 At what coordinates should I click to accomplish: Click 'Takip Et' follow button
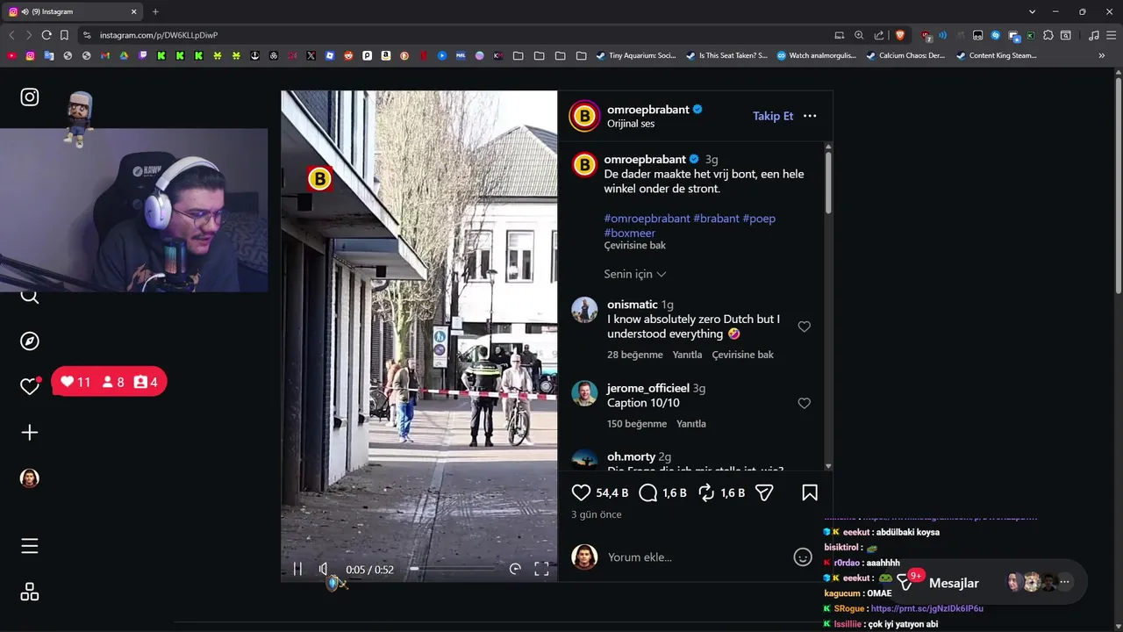(773, 116)
